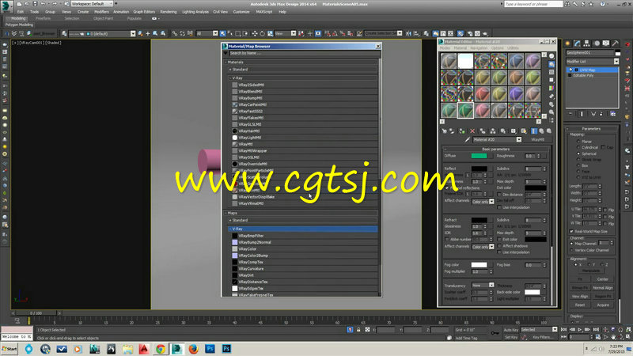The image size is (633, 356).
Task: Select the Rotate tool in main toolbar
Action: [x=262, y=33]
